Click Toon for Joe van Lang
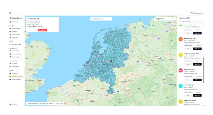 188,95
